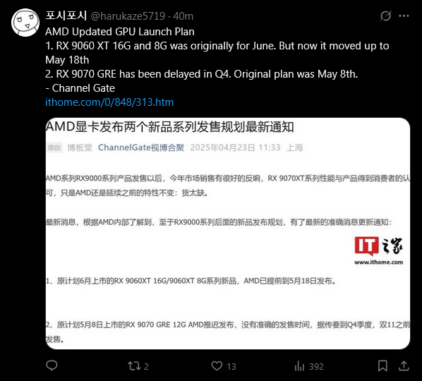The width and height of the screenshot is (422, 381).
Task: Click the IT之家 logo watermark in image
Action: (378, 250)
